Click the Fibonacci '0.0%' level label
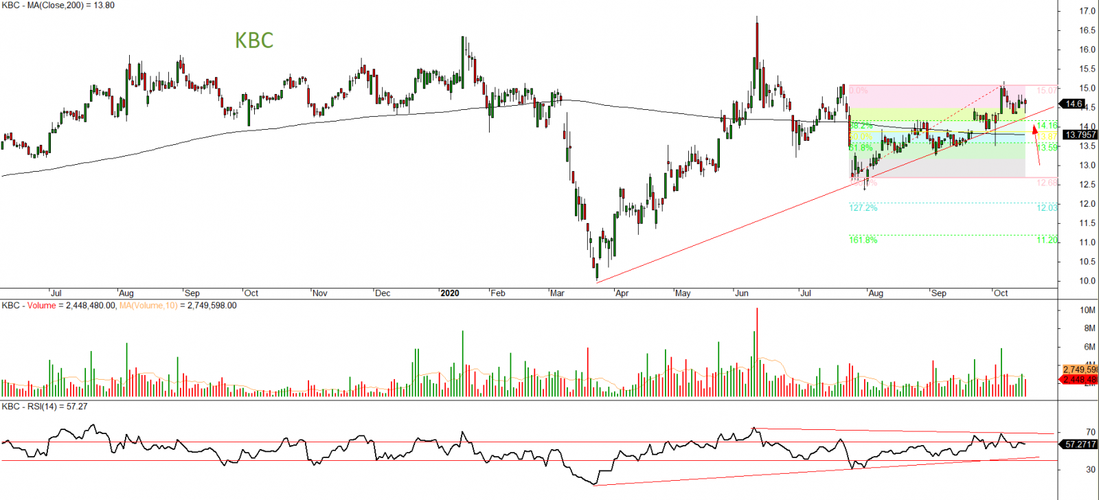Screen dimensions: 1099x500 click(x=859, y=90)
